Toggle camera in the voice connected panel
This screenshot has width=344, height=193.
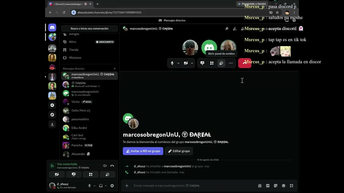tap(57, 175)
